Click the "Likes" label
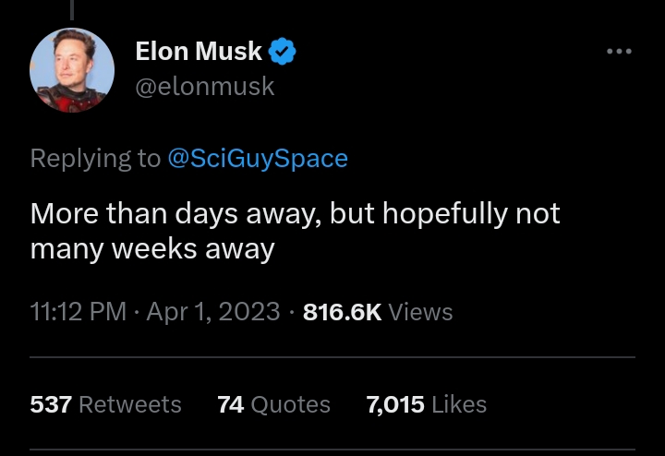The height and width of the screenshot is (456, 665). tap(459, 404)
